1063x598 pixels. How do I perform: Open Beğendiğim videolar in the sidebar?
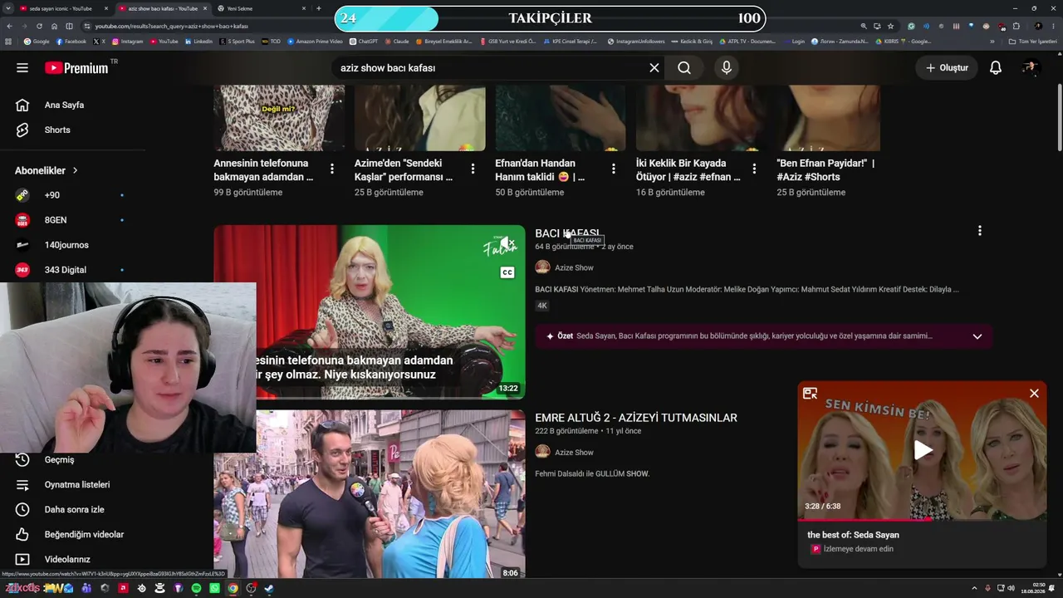[x=84, y=535]
